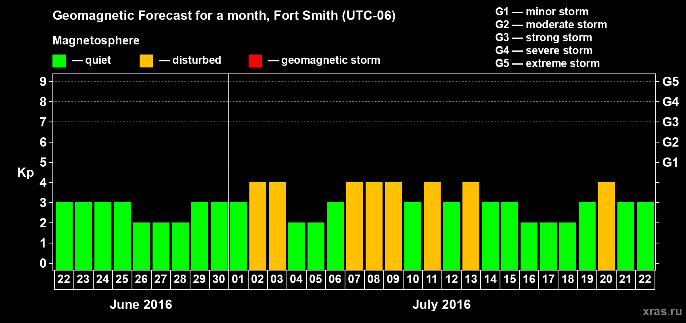
Task: Click date label 15 in July
Action: [509, 279]
